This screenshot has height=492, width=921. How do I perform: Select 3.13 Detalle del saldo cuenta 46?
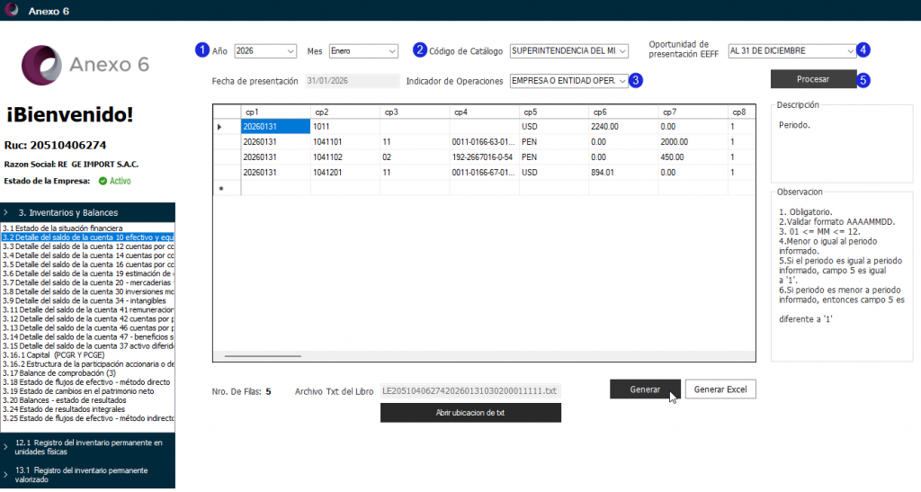[x=88, y=328]
